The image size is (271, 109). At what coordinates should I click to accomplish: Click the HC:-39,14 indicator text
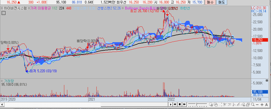pyautogui.click(x=259, y=11)
